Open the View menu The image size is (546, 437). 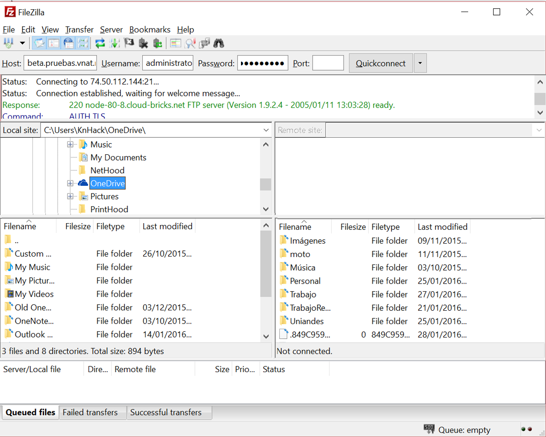50,29
